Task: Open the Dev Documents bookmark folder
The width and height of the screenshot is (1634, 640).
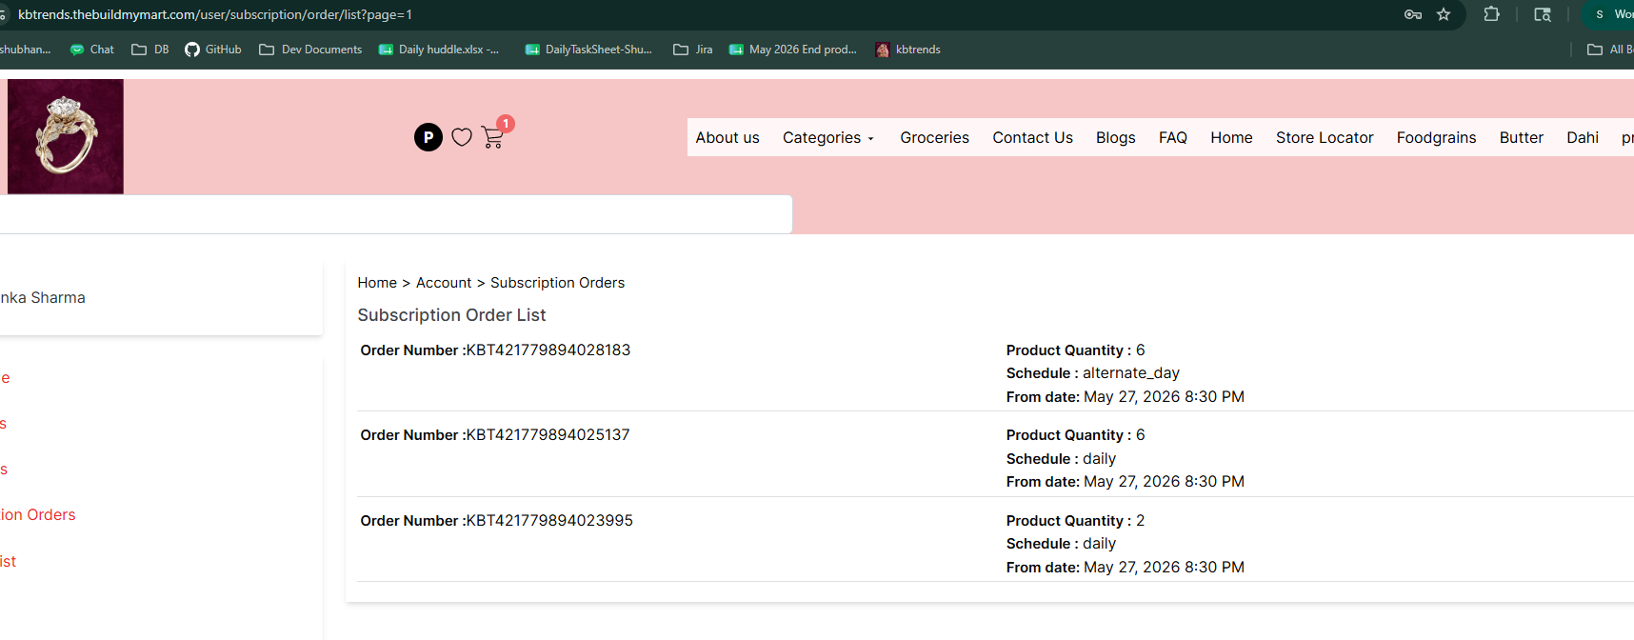Action: (310, 50)
